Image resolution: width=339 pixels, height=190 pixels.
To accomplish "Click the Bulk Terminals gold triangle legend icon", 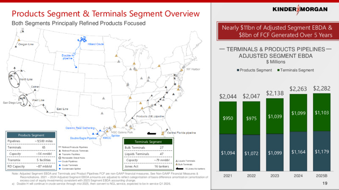I will [x=177, y=164].
